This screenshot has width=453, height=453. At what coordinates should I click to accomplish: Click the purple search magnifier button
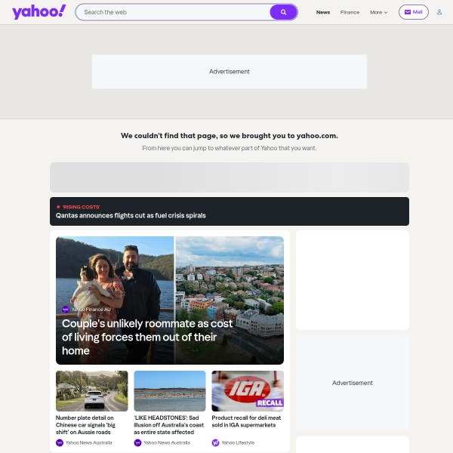(283, 12)
